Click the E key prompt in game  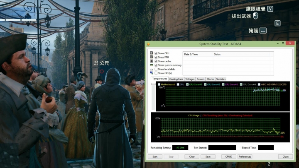(277, 23)
